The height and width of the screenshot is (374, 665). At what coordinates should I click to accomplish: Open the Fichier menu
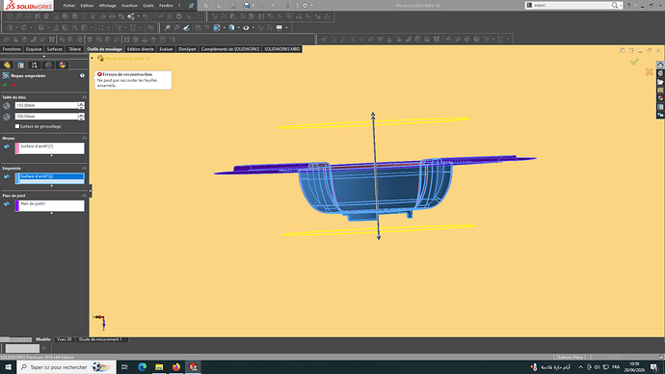[69, 6]
